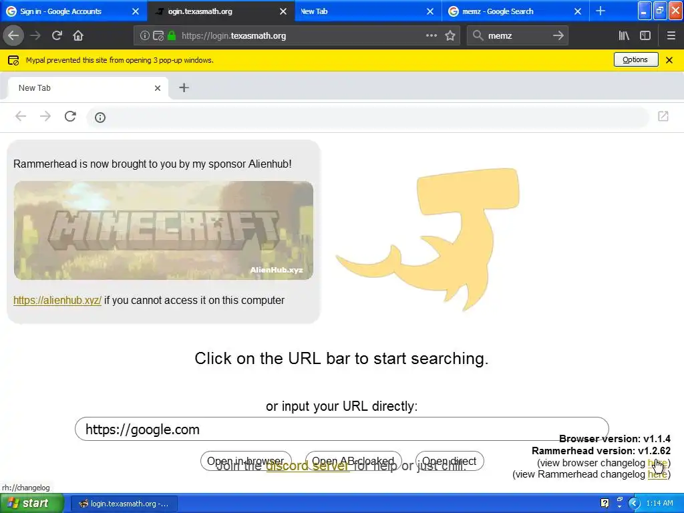Go back using the Mypal back arrow
This screenshot has height=513, width=684.
(x=13, y=36)
